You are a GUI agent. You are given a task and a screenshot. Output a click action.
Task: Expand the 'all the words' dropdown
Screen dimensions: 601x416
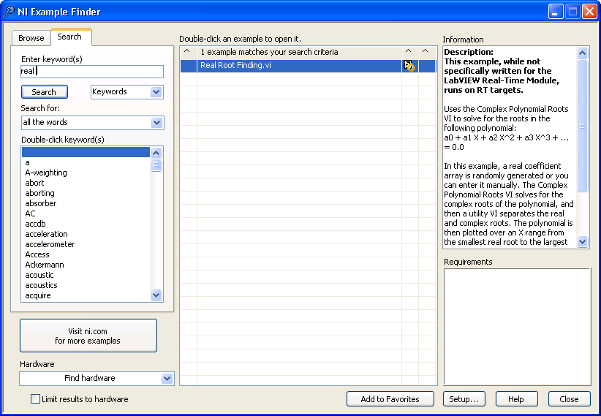click(x=92, y=123)
